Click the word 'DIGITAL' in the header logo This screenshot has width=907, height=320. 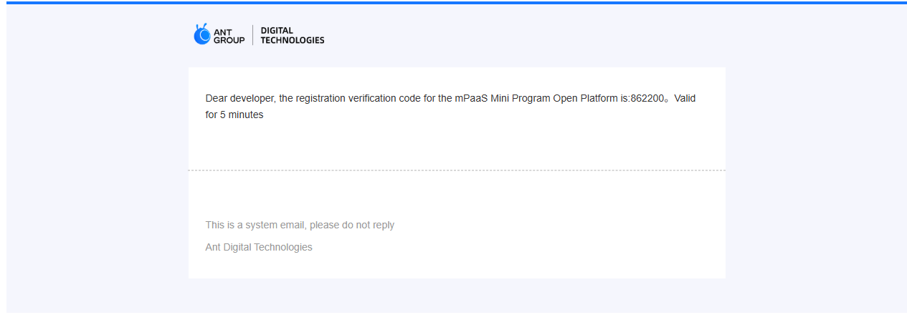(277, 31)
